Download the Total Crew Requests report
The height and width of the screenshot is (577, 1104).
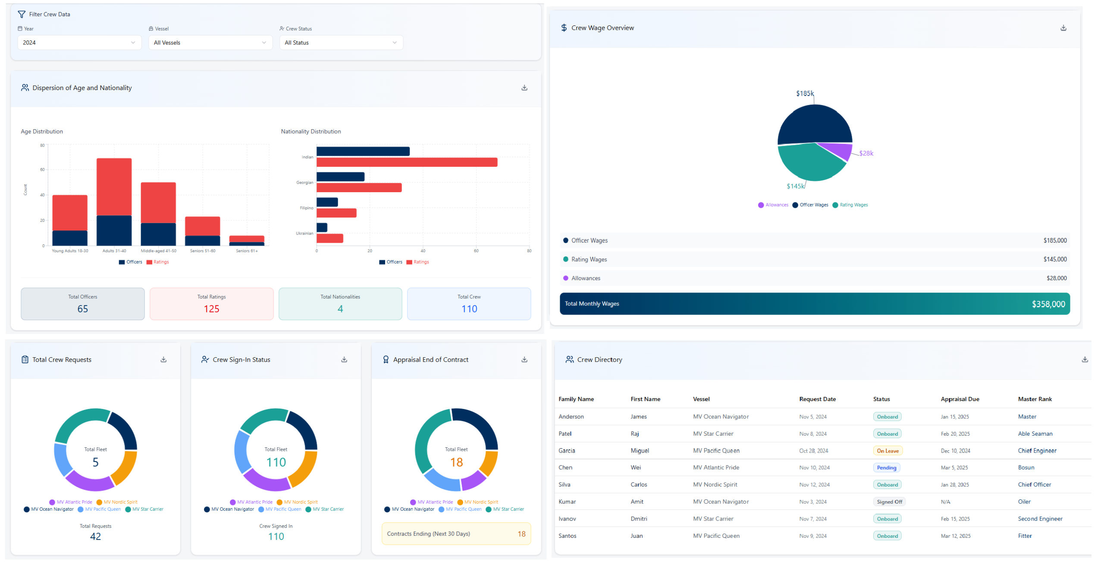(163, 359)
